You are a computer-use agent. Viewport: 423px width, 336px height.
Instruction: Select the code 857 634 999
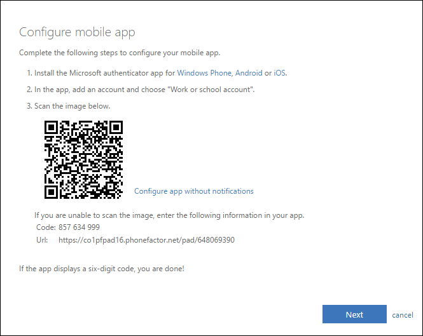tap(79, 227)
